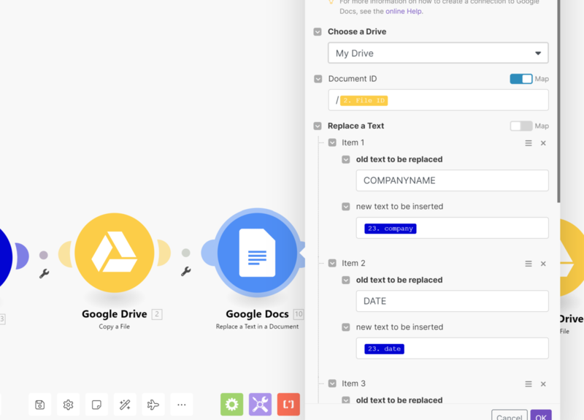Click the Document ID input field
The width and height of the screenshot is (584, 420).
438,100
